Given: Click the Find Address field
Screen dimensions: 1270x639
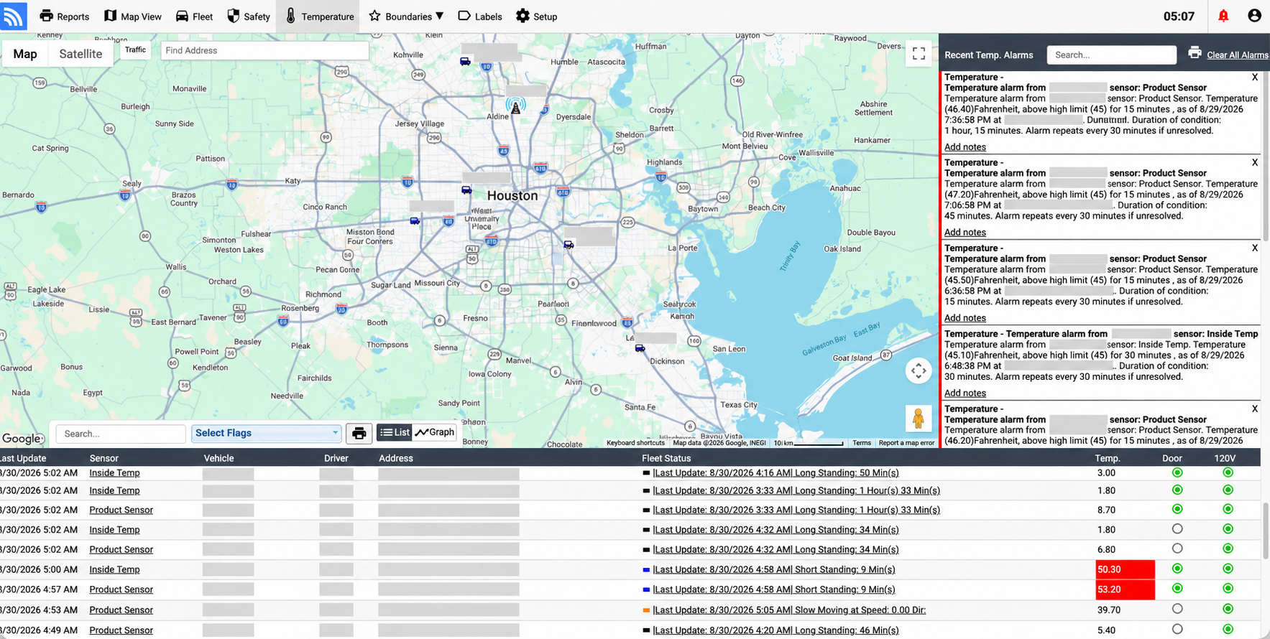Looking at the screenshot, I should tap(264, 50).
